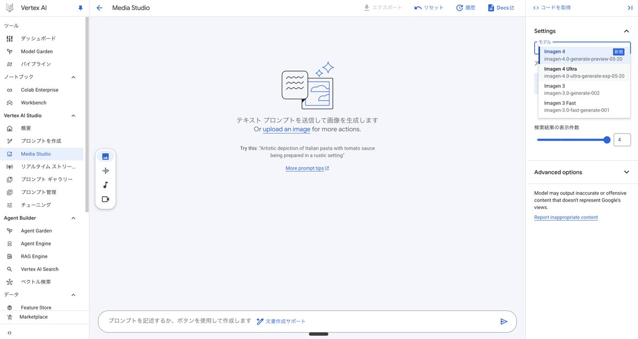Open RAG Engine

click(43, 256)
